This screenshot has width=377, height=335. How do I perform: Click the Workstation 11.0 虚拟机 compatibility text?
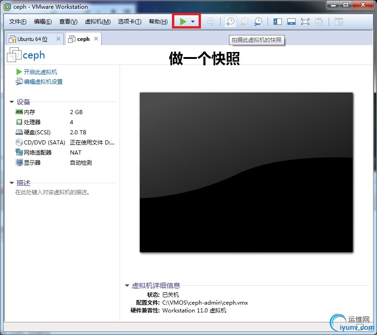pos(194,311)
